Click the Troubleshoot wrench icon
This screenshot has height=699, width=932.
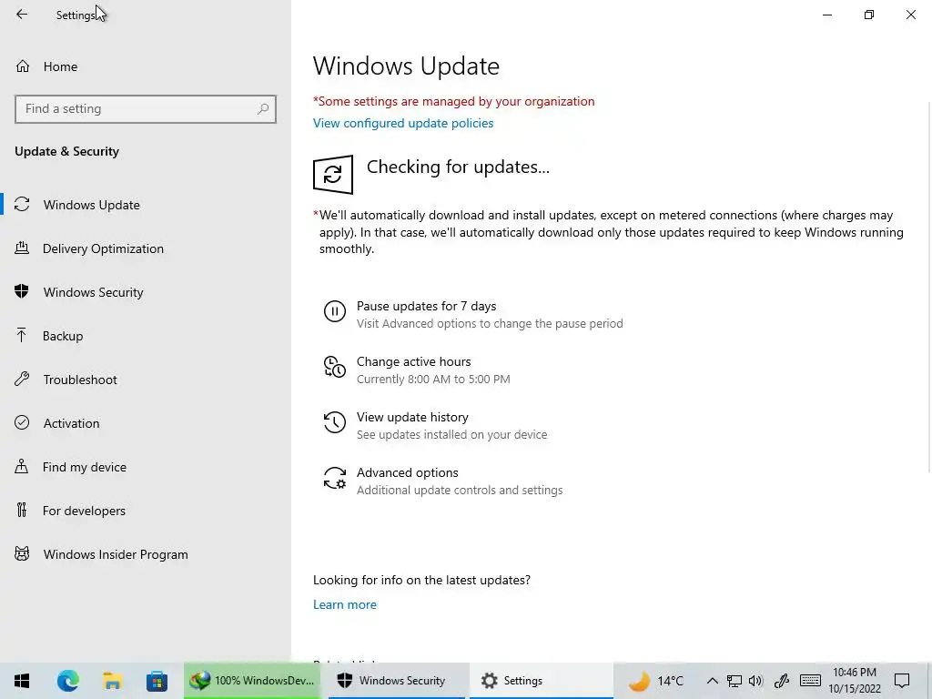[22, 379]
